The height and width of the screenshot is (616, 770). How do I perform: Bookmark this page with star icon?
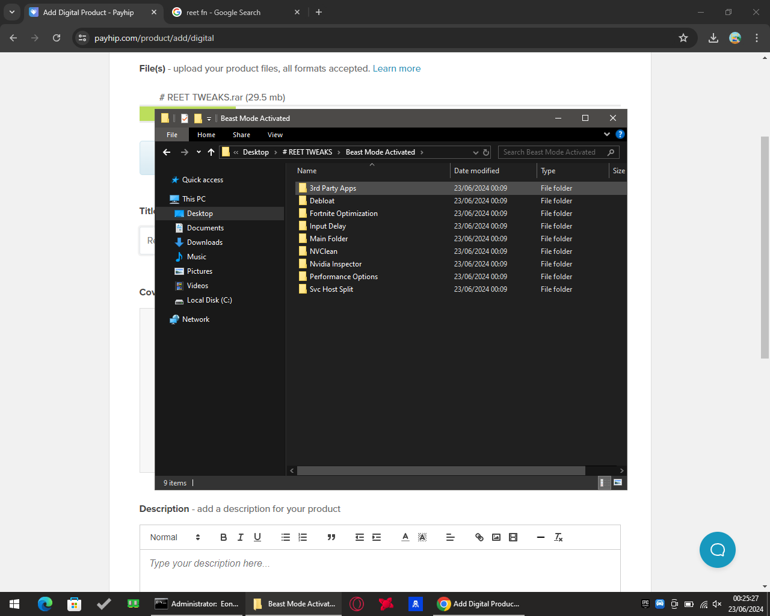(683, 38)
